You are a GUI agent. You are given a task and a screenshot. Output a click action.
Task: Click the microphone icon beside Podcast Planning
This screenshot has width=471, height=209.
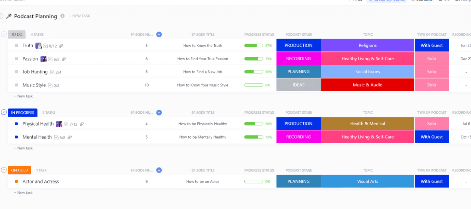9,16
